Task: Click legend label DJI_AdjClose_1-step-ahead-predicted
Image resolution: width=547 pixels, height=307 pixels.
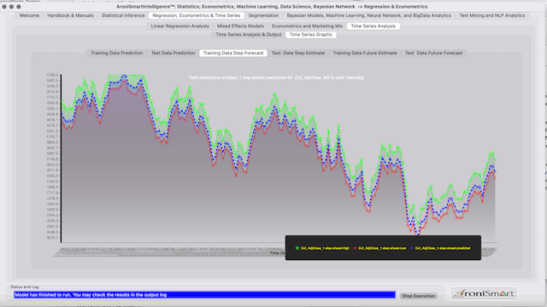Action: click(443, 248)
